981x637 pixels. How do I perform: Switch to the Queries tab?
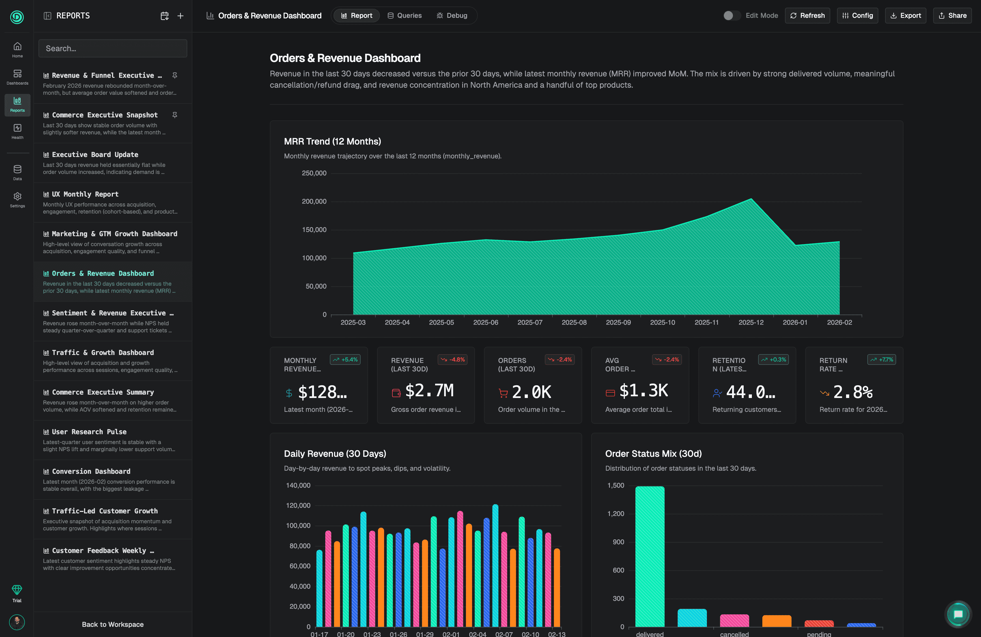tap(404, 16)
